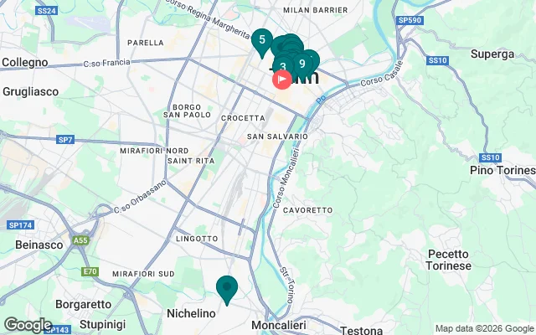Click the Beinasco town label
536x335 pixels.
tap(39, 245)
